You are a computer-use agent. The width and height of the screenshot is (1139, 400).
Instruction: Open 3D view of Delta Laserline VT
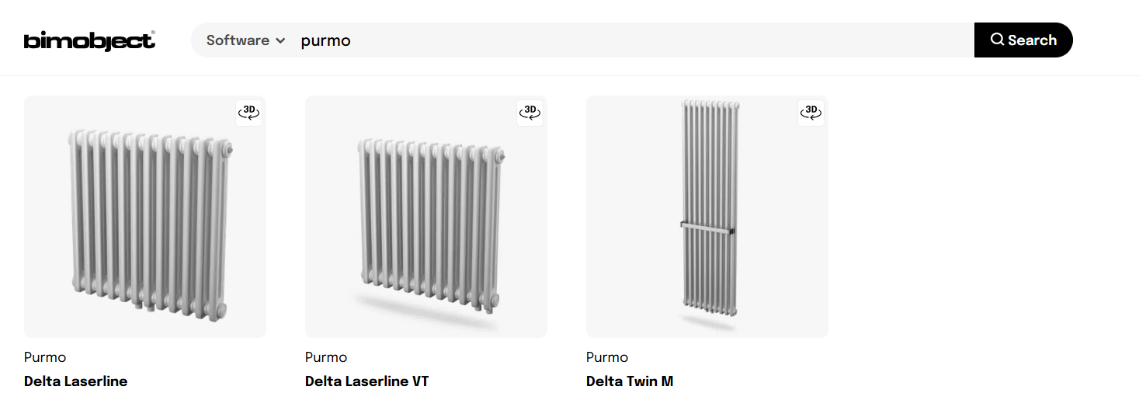[530, 113]
